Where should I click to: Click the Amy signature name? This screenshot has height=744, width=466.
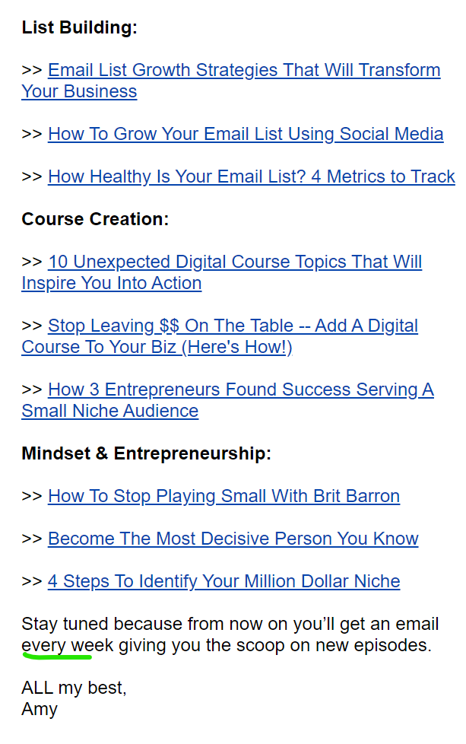40,709
